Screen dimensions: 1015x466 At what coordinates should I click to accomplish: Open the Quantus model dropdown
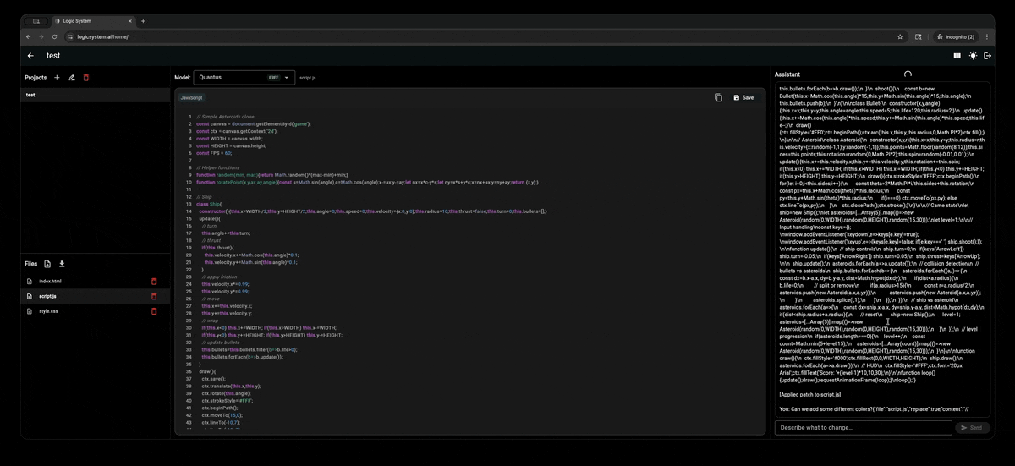pyautogui.click(x=244, y=77)
